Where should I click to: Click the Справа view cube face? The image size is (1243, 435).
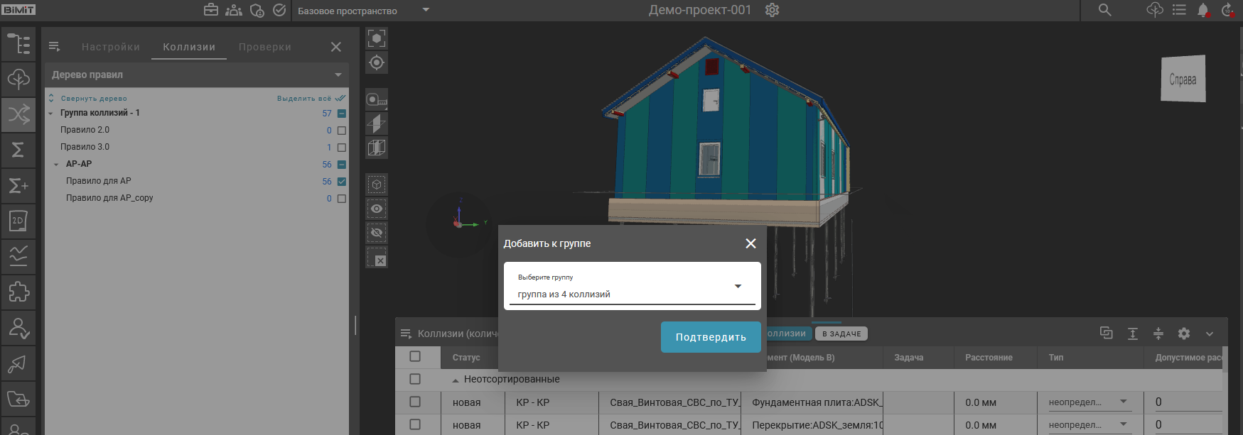coord(1183,79)
